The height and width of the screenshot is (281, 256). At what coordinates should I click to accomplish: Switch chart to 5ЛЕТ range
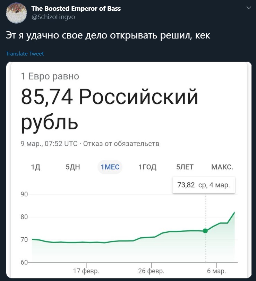click(x=185, y=167)
